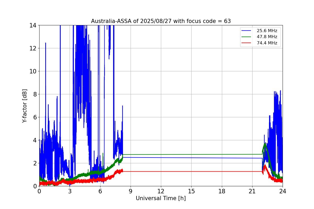The image size is (314, 209).
Task: Click the Universal Time [h] axis label
Action: (x=161, y=198)
